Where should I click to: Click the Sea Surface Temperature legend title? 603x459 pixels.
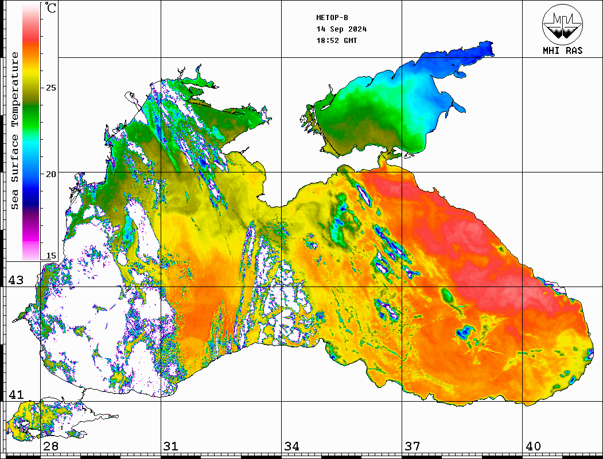(14, 131)
